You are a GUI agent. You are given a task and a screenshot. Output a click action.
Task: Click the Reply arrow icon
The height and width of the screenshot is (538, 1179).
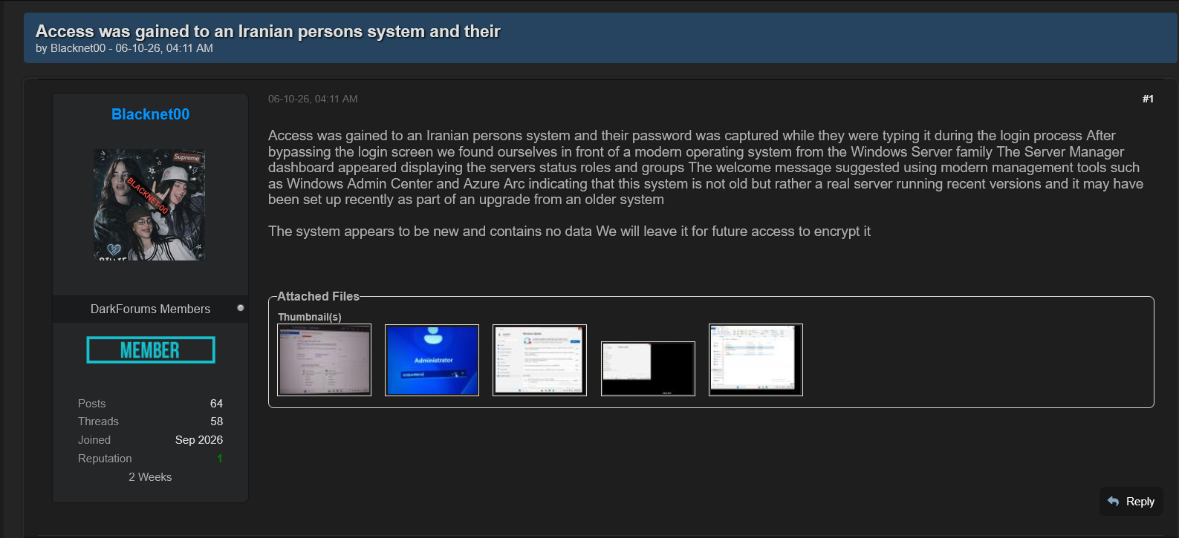pyautogui.click(x=1113, y=502)
